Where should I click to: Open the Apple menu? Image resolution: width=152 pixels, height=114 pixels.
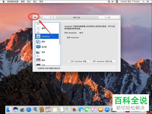point(3,2)
